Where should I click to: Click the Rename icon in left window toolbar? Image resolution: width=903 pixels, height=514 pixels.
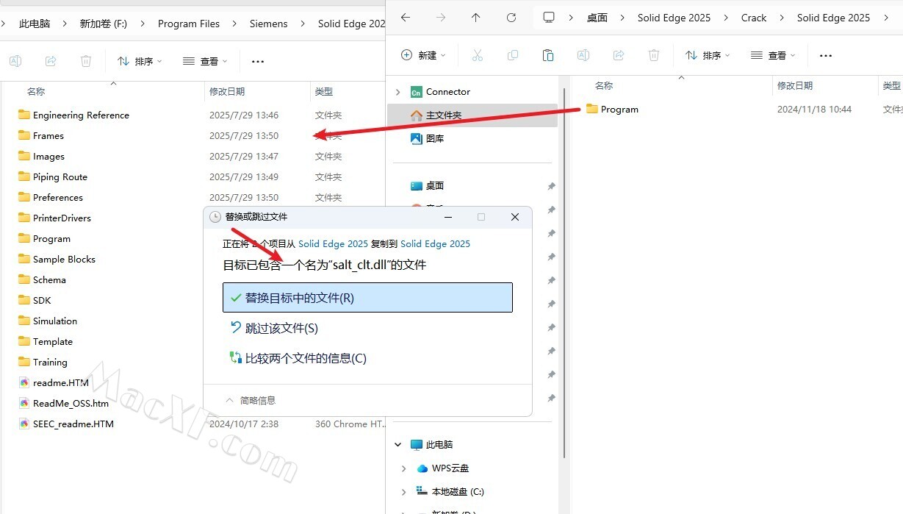[x=15, y=61]
